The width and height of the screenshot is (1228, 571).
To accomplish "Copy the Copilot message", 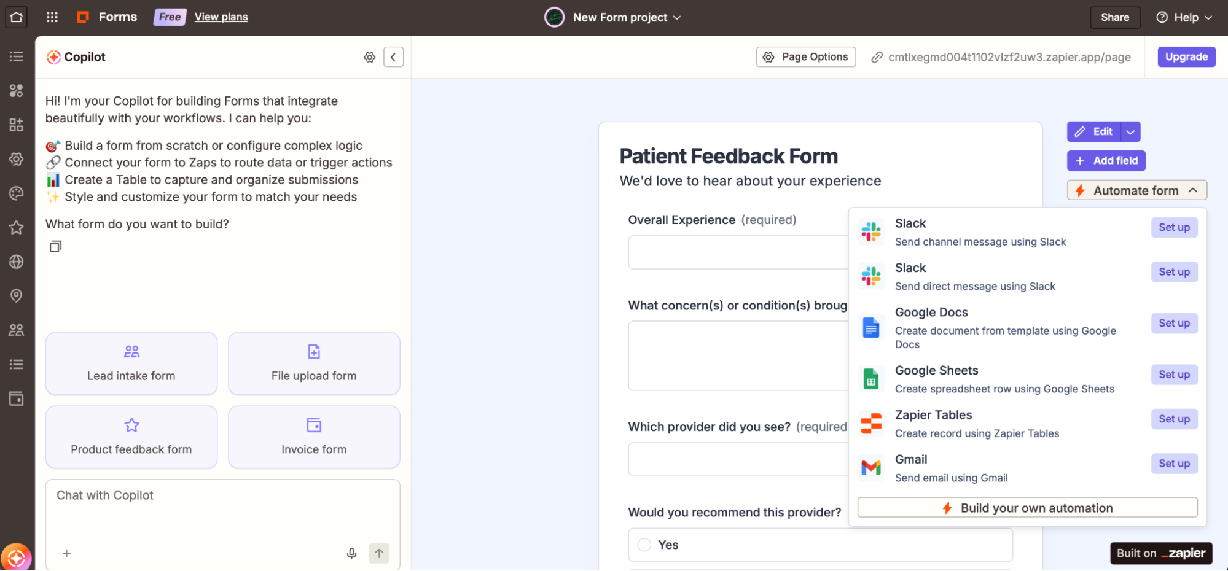I will pyautogui.click(x=55, y=246).
